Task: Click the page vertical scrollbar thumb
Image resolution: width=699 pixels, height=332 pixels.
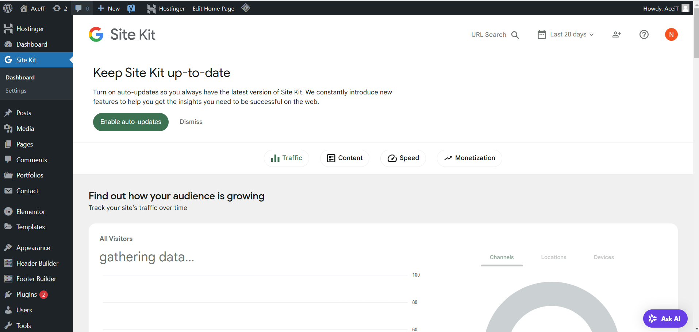Action: [696, 33]
